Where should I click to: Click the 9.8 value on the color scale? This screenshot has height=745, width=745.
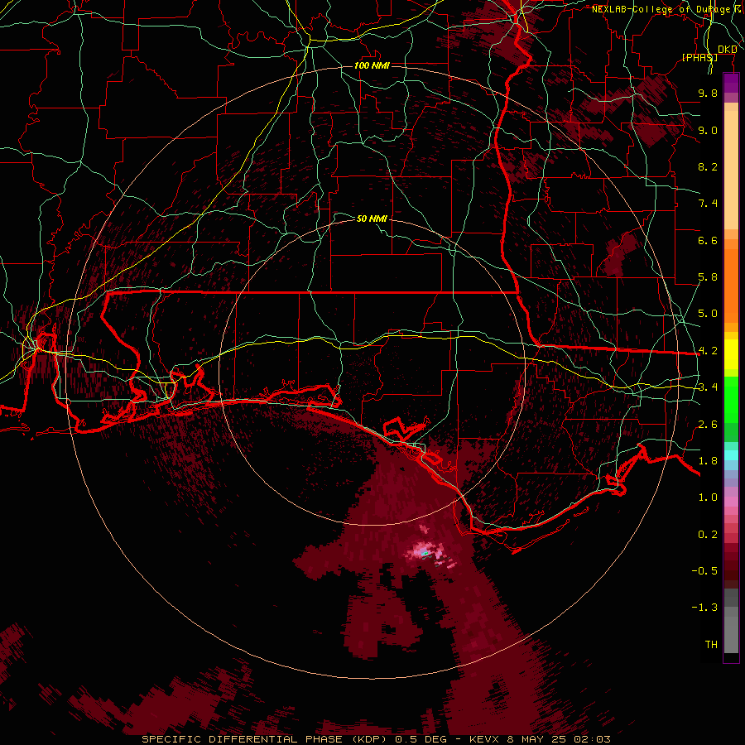click(708, 93)
